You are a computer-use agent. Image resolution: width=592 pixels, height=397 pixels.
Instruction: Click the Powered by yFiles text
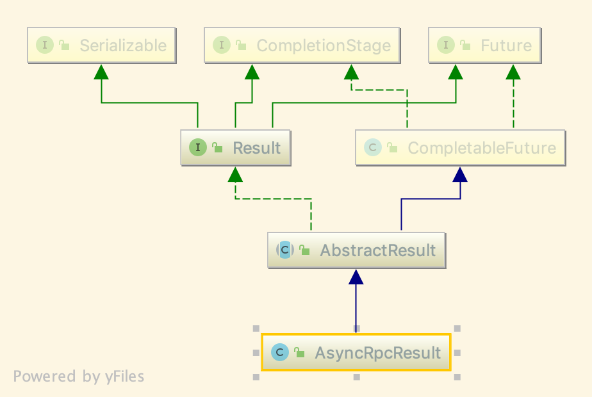tap(78, 377)
